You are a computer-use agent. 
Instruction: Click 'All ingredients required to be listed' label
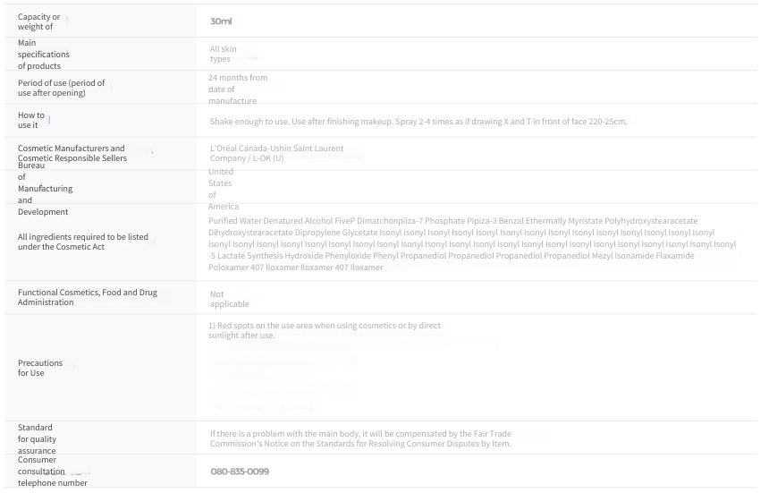click(83, 242)
